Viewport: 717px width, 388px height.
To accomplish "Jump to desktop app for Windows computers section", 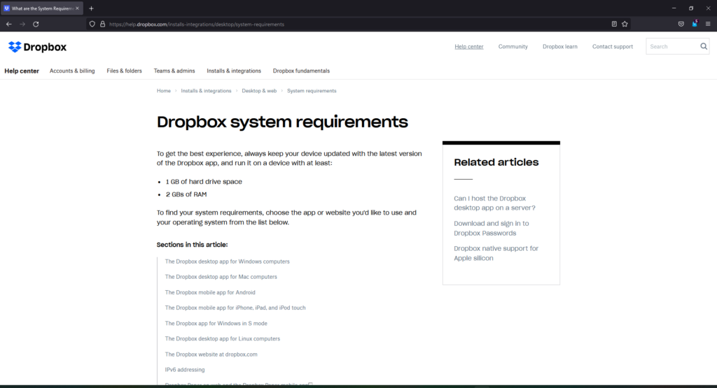I will tap(227, 261).
